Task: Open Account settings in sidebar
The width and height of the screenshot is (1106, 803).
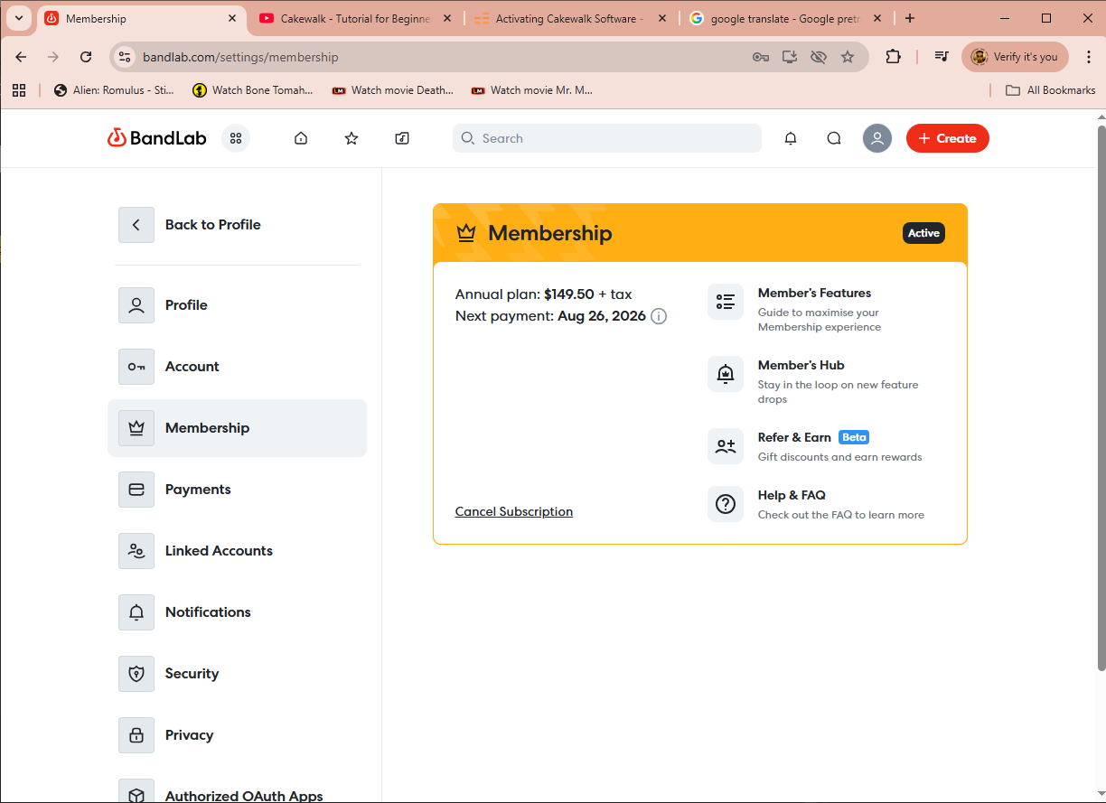Action: click(x=237, y=367)
